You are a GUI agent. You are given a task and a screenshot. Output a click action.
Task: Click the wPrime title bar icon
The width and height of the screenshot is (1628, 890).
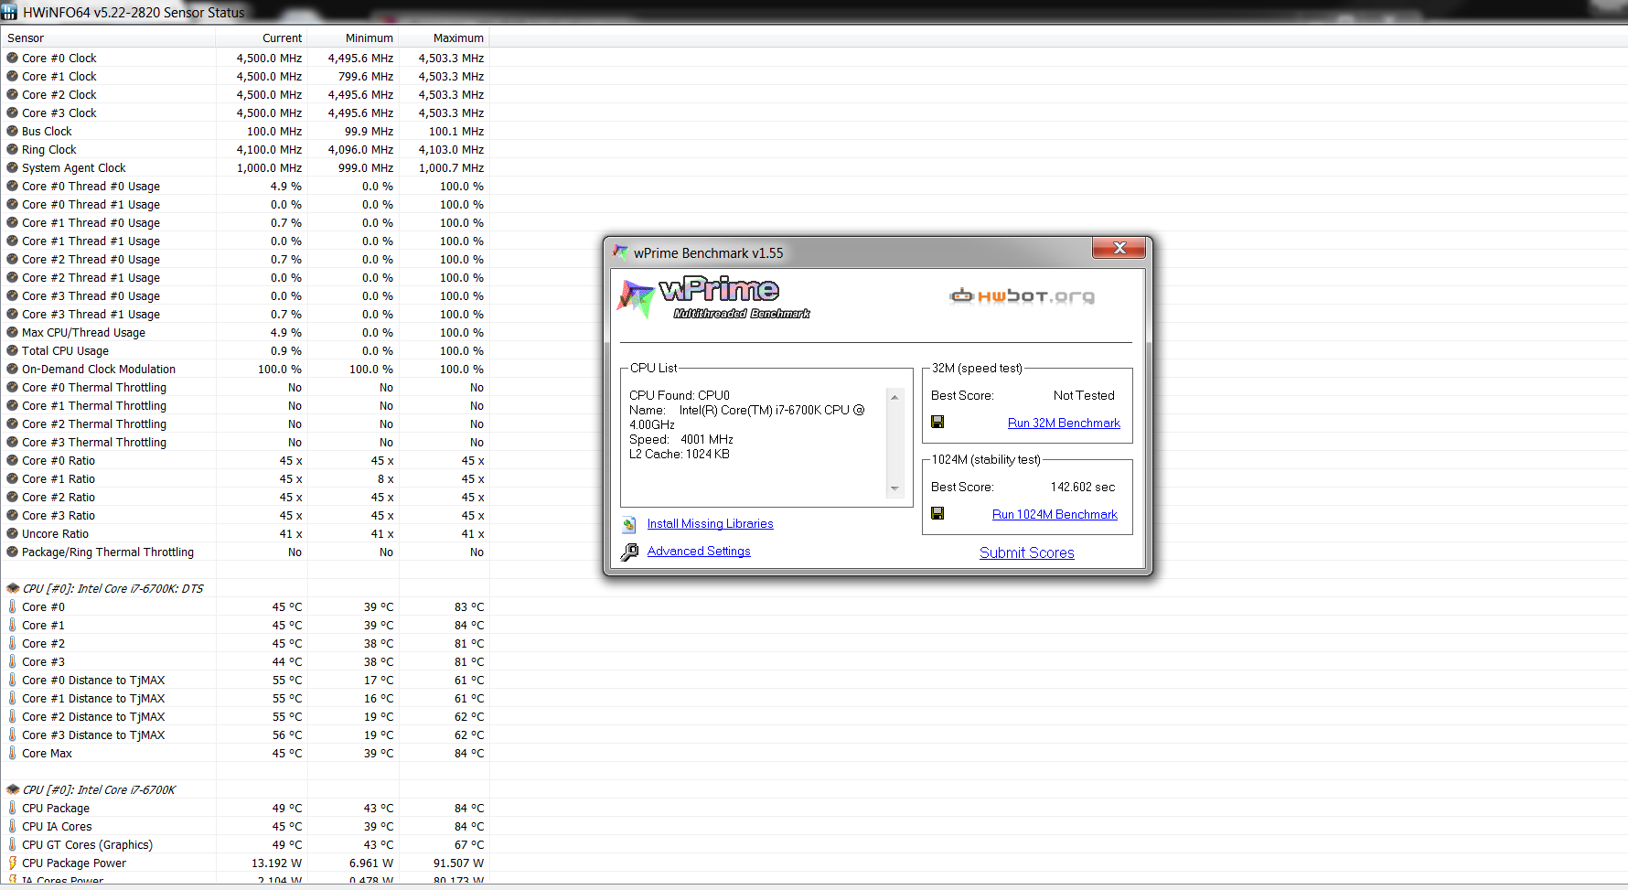(621, 252)
